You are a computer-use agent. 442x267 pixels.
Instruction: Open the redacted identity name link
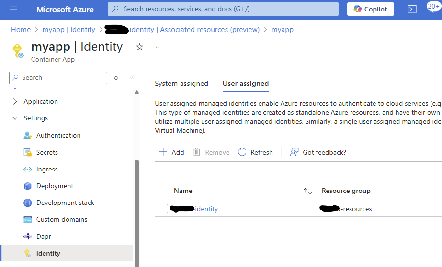(194, 209)
